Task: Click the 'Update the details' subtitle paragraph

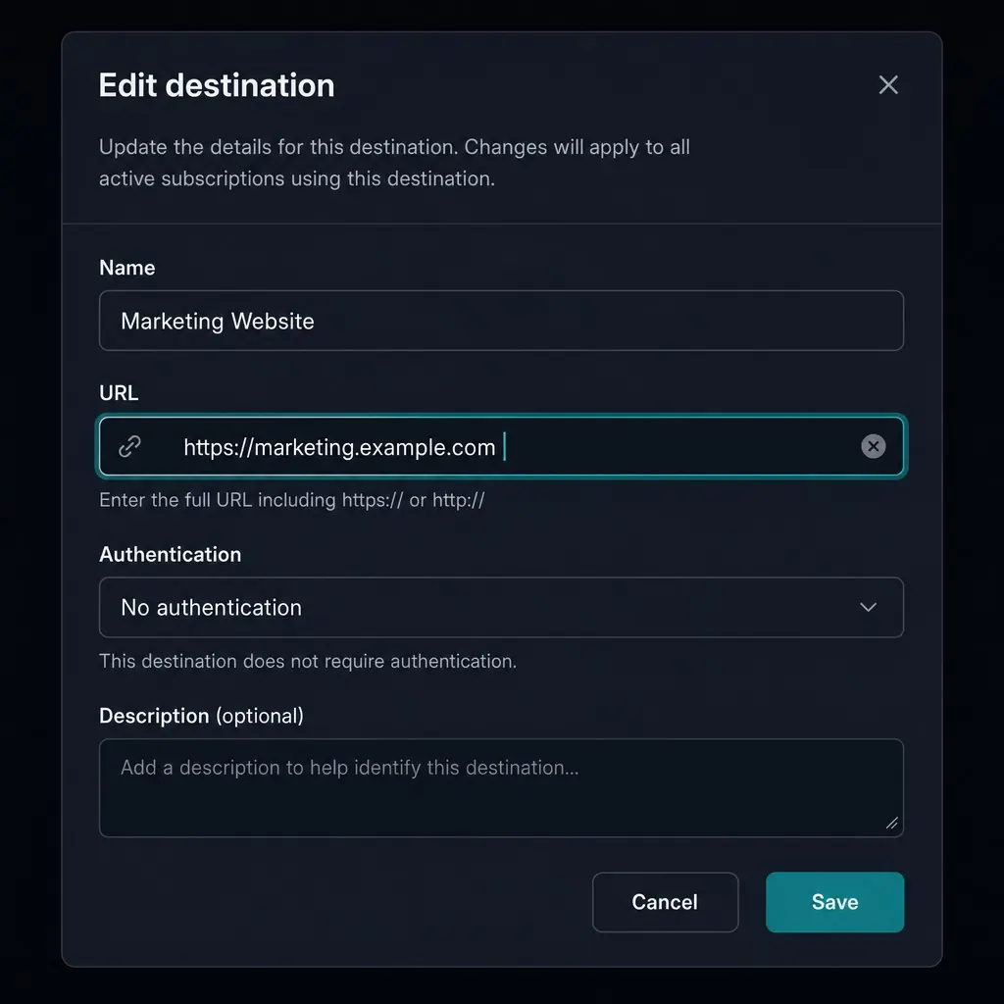Action: click(x=394, y=163)
